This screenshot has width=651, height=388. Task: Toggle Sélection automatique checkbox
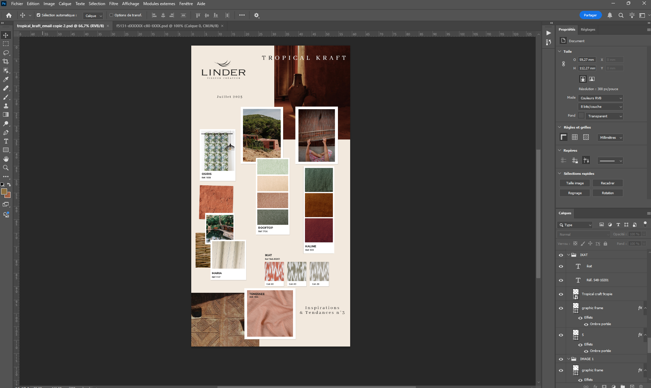tap(38, 15)
